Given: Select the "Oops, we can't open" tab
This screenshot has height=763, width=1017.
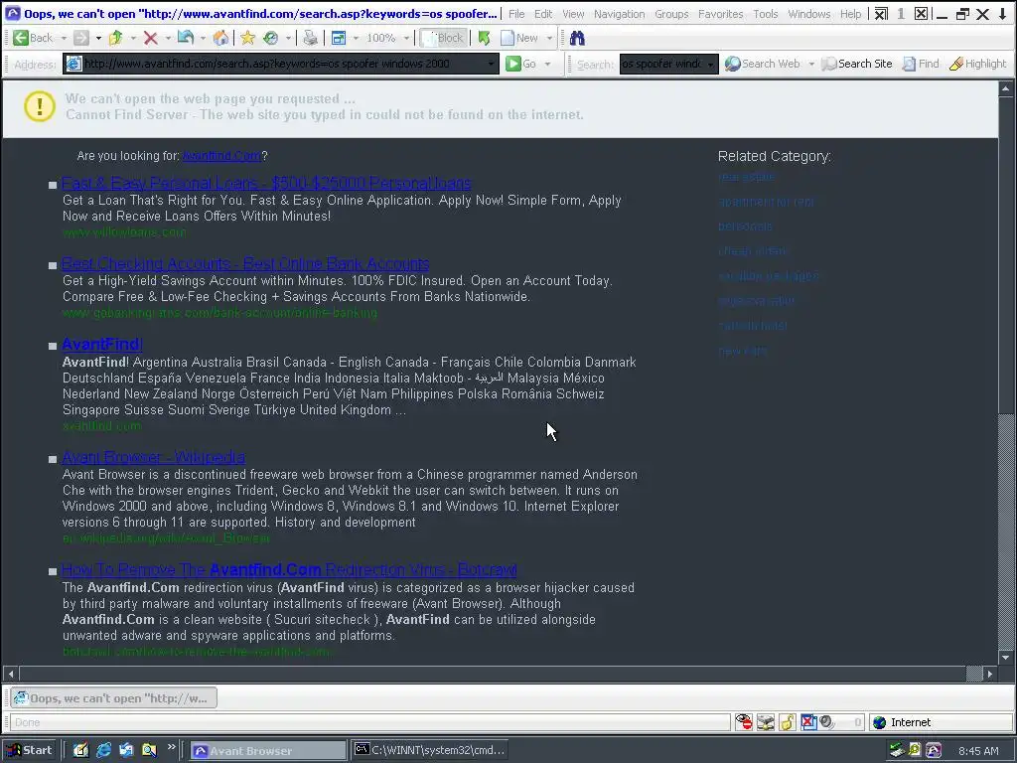Looking at the screenshot, I should pyautogui.click(x=113, y=698).
